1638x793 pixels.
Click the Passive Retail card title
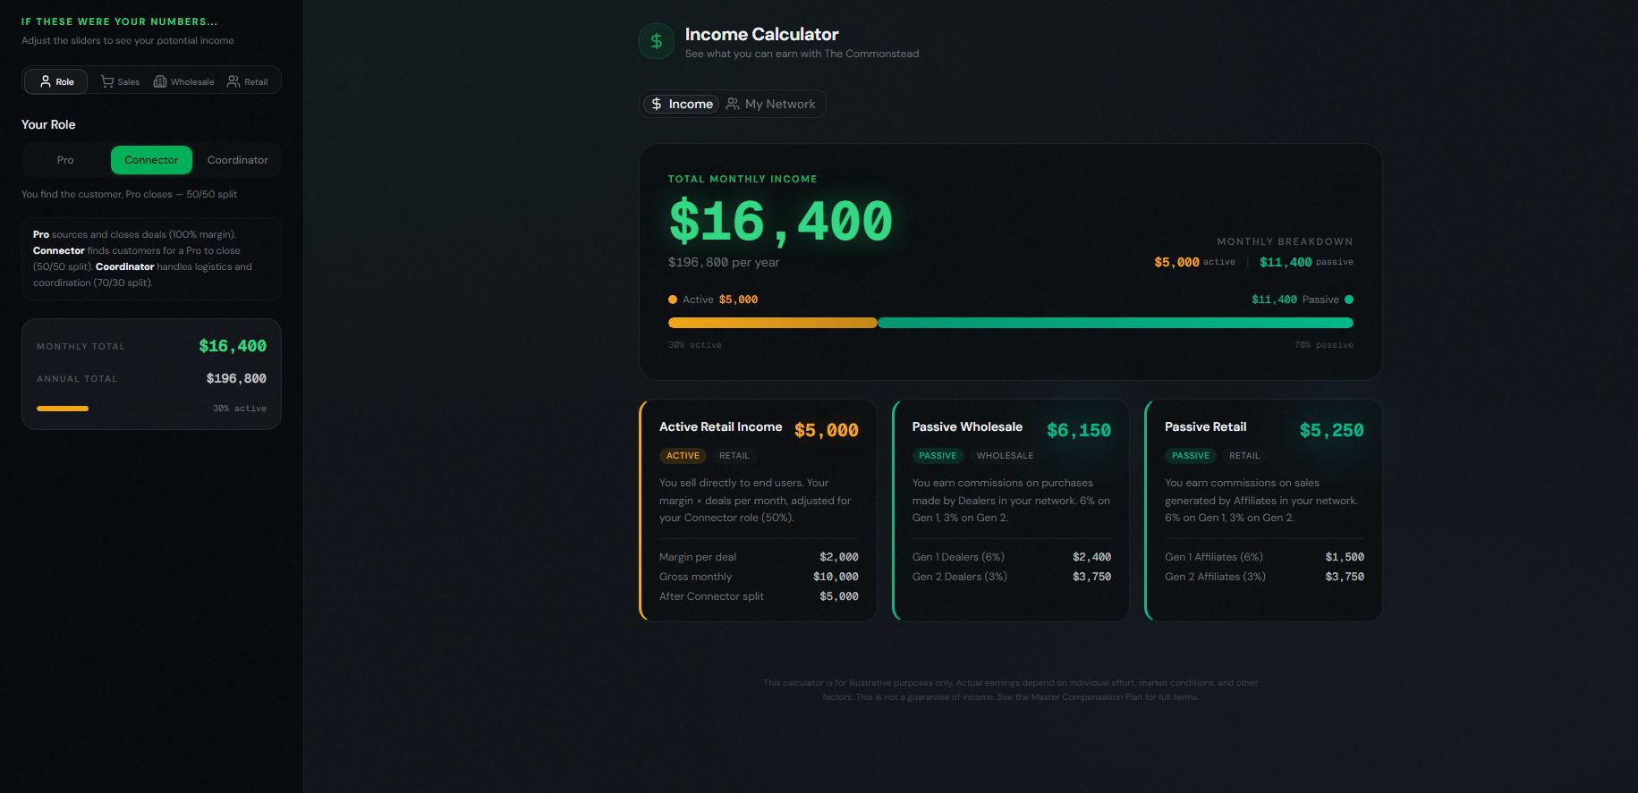[x=1206, y=426]
